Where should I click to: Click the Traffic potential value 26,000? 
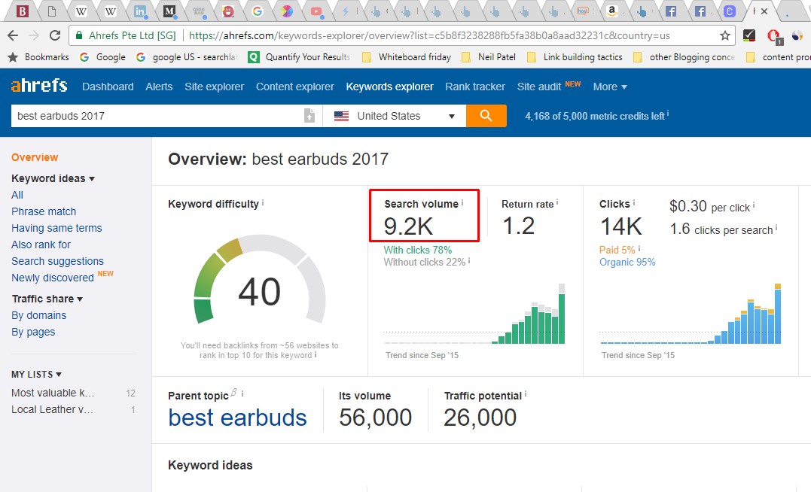click(480, 418)
